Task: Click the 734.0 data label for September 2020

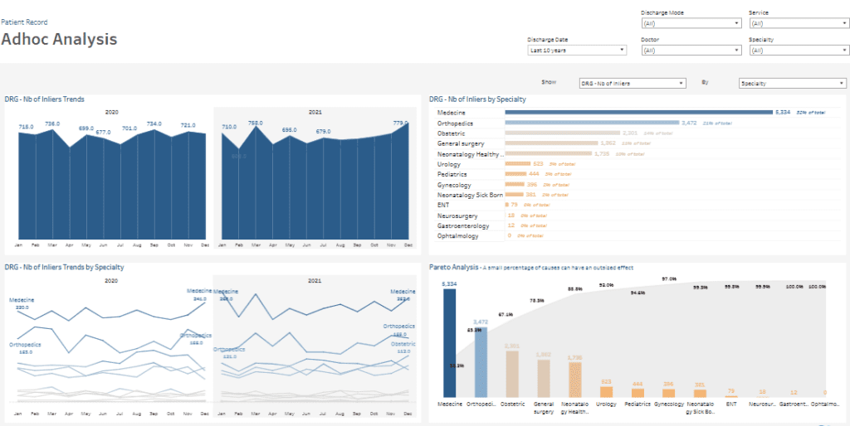Action: 154,124
